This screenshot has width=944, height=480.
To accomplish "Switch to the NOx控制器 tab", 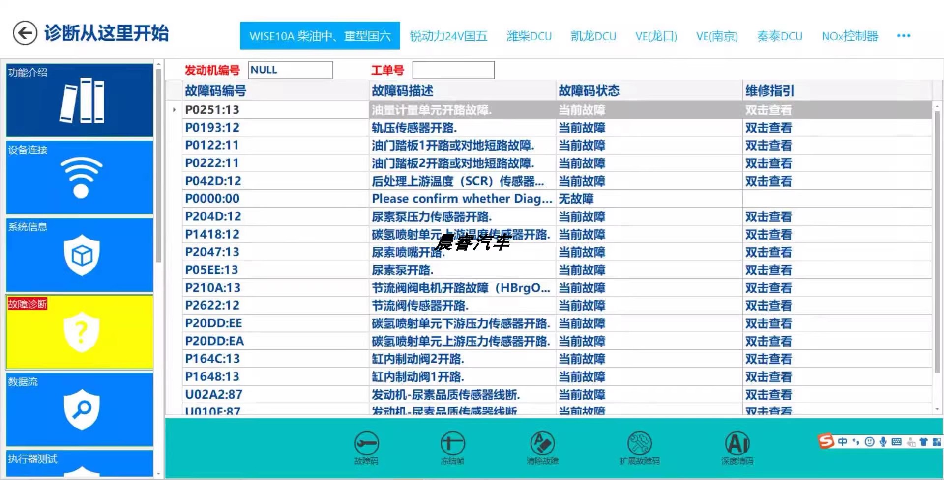I will pos(850,36).
